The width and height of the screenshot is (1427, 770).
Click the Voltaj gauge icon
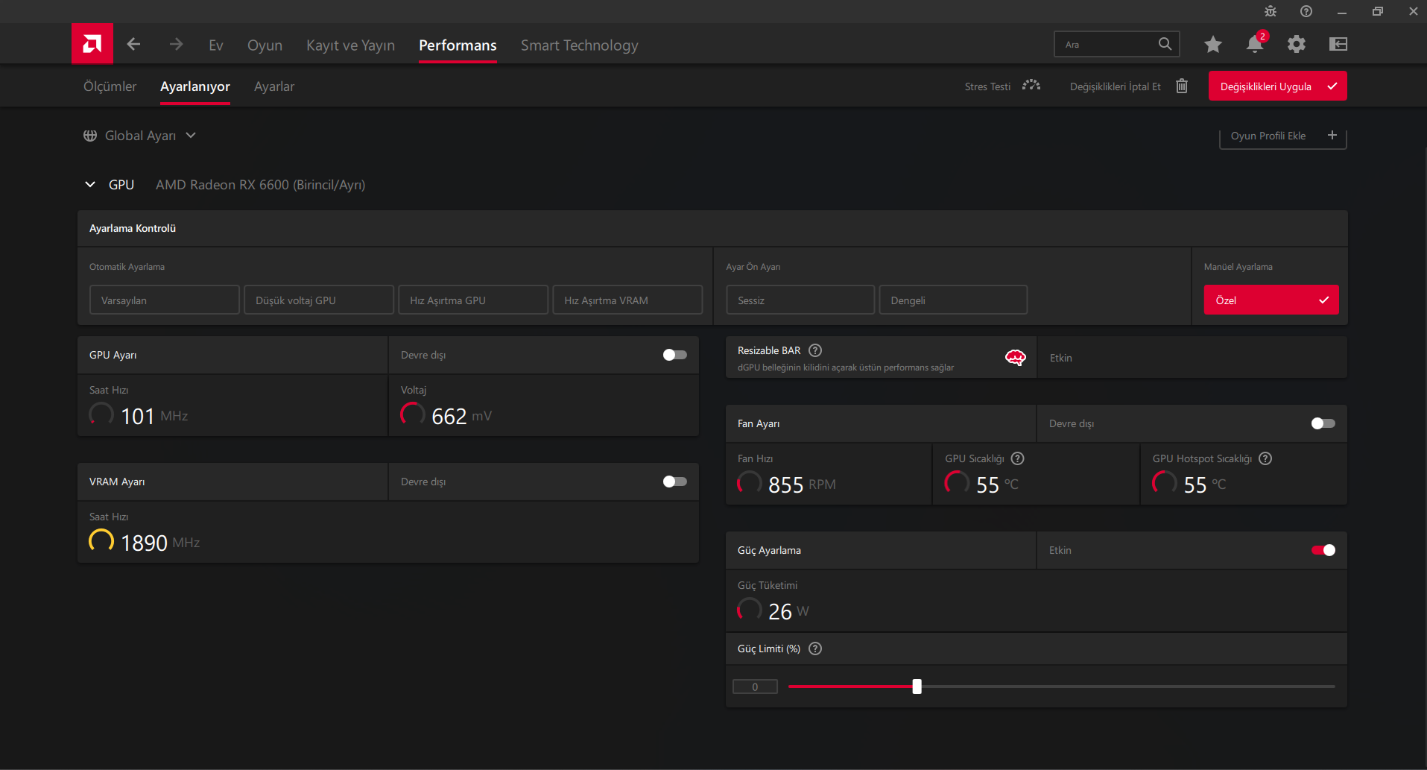pyautogui.click(x=413, y=414)
